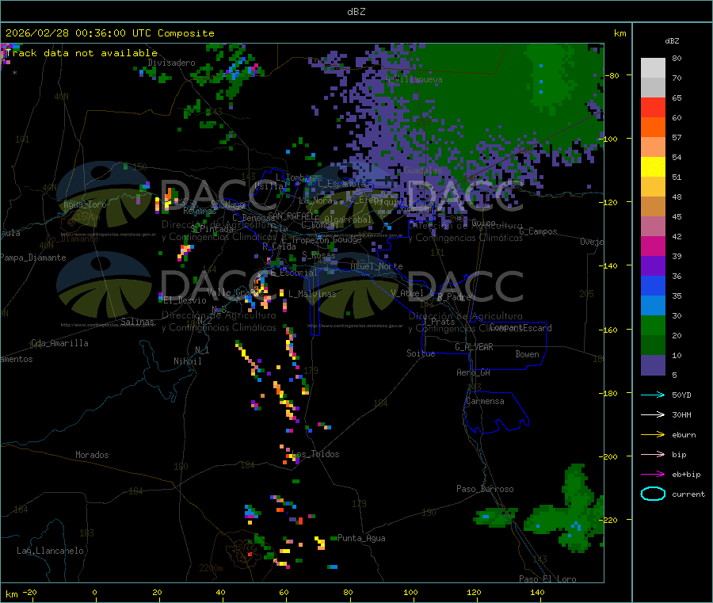Select the dark orange 57-60 dBZ swatch
Viewport: 713px width, 603px height.
653,128
